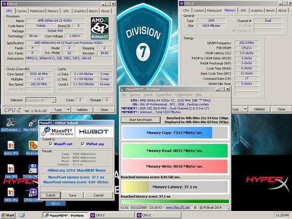Switch to Caches tab in left CPU-Z
The width and height of the screenshot is (292, 219).
[x=21, y=11]
